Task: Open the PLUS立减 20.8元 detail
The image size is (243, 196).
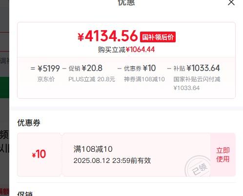Action: coord(92,79)
